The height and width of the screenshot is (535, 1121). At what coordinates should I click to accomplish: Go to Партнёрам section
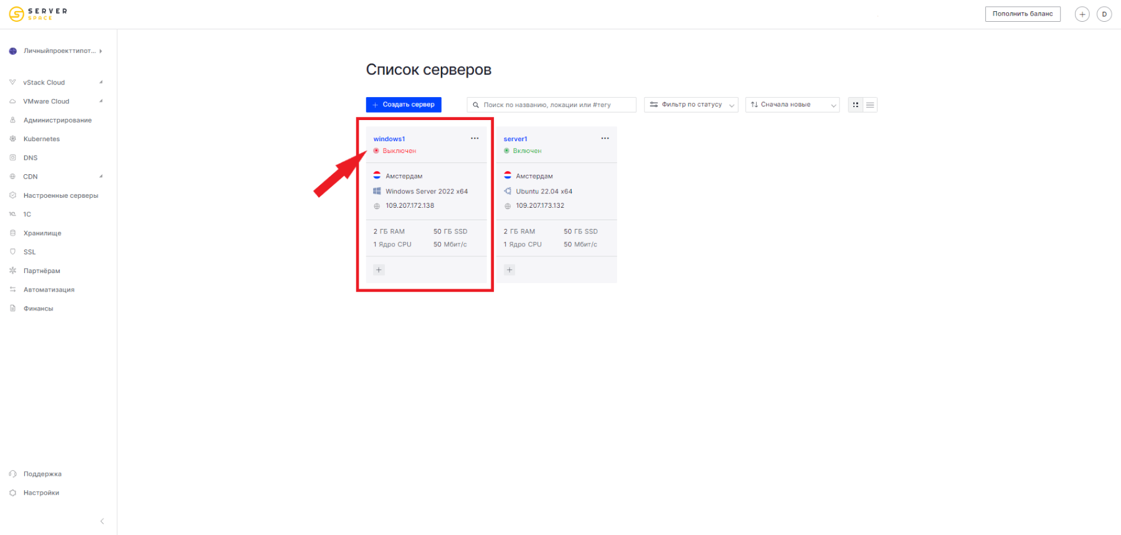42,271
